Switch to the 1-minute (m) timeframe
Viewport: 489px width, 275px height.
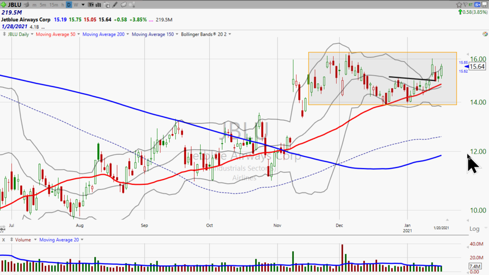(34, 5)
